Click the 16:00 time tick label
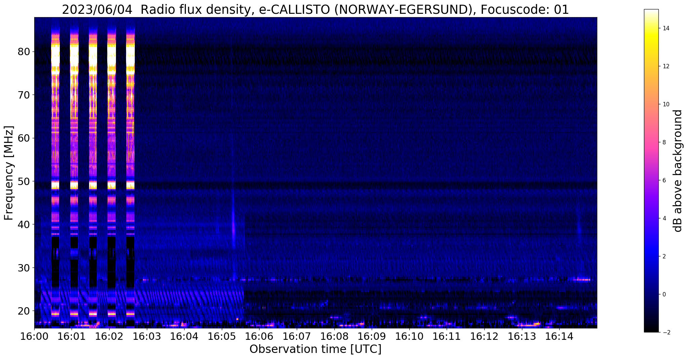688x359 pixels. click(34, 336)
